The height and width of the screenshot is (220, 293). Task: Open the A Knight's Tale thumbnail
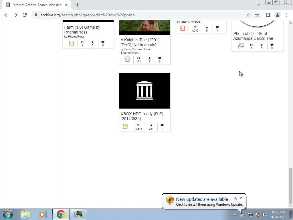144,27
